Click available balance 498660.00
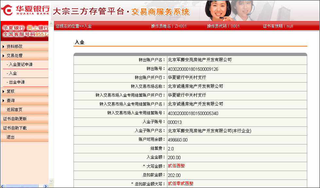Screen dimensions: 320x188 [x=177, y=140]
